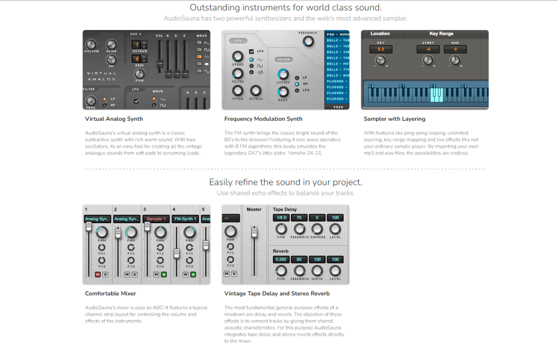Screen dimensions: 558x346
Task: Click the Tape Delay Time knob
Action: (281, 229)
